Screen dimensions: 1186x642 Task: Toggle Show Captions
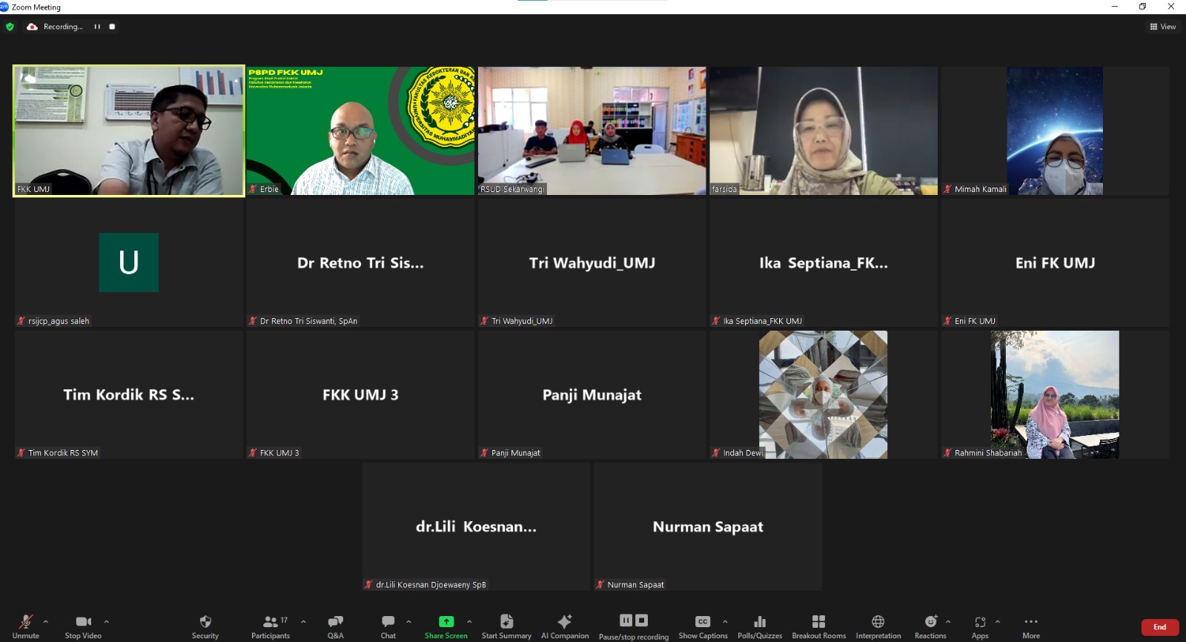tap(703, 626)
